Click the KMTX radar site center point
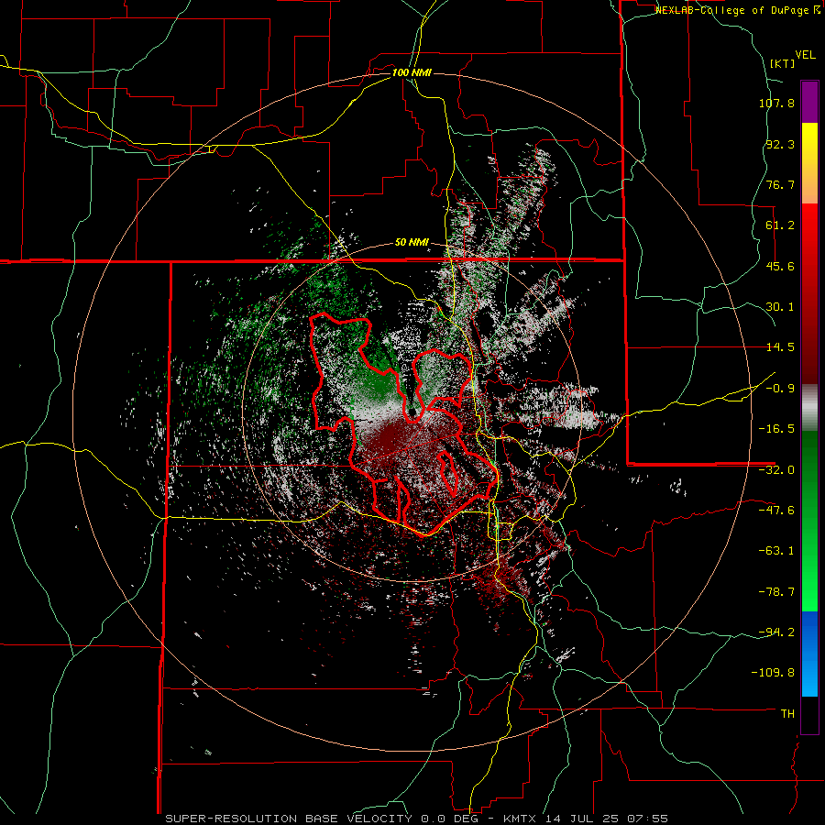Screen dimensions: 825x825 click(x=412, y=412)
